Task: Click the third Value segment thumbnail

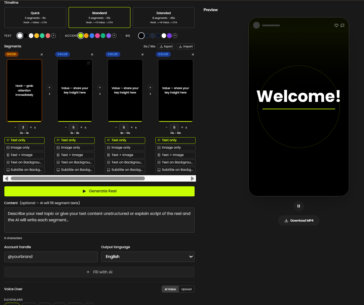Action: 175,90
